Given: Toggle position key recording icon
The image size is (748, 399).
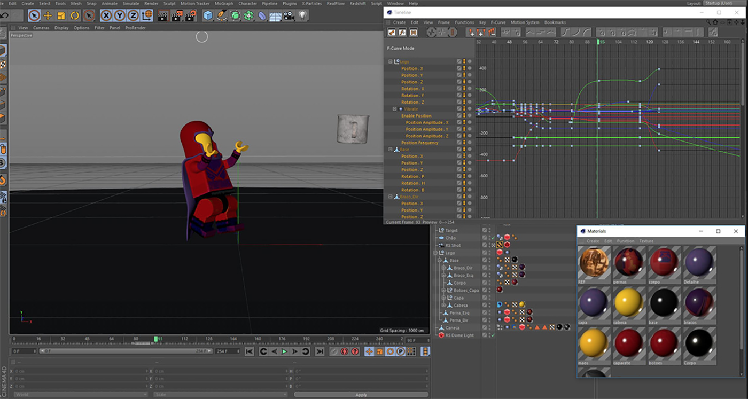Looking at the screenshot, I should tap(369, 351).
